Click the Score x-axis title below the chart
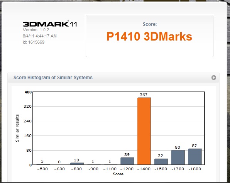The image size is (230, 183). click(x=118, y=174)
